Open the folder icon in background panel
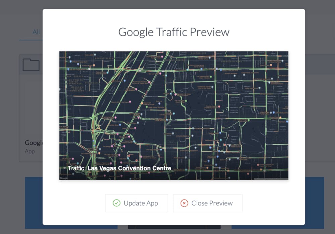The width and height of the screenshot is (335, 234). [x=31, y=65]
